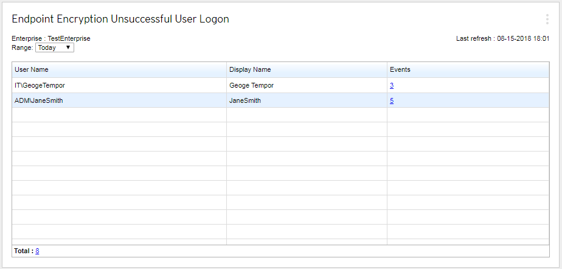Click the JaneSmith display name cell
Image resolution: width=562 pixels, height=269 pixels.
(245, 100)
